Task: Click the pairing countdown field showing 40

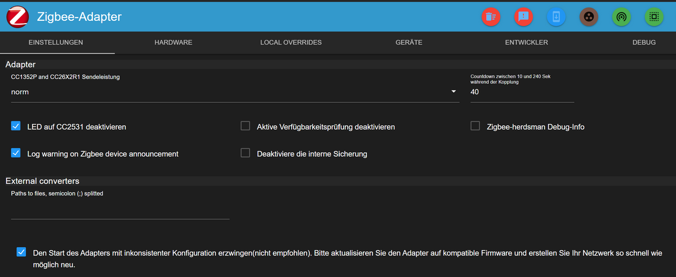Action: [521, 92]
